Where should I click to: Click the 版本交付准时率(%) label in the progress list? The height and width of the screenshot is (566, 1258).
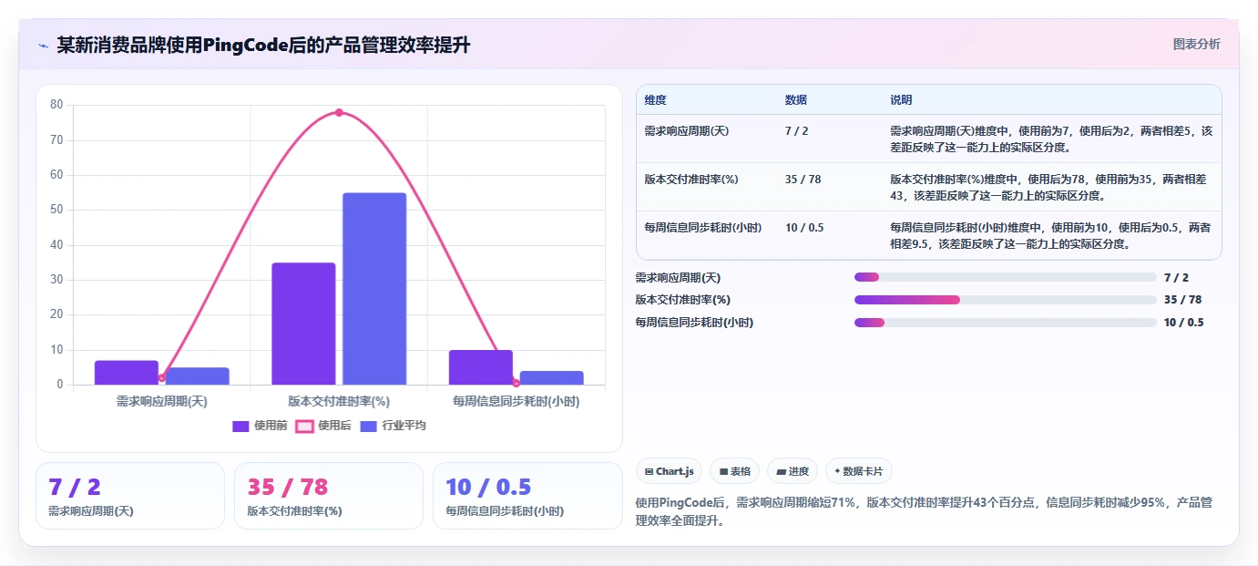682,300
